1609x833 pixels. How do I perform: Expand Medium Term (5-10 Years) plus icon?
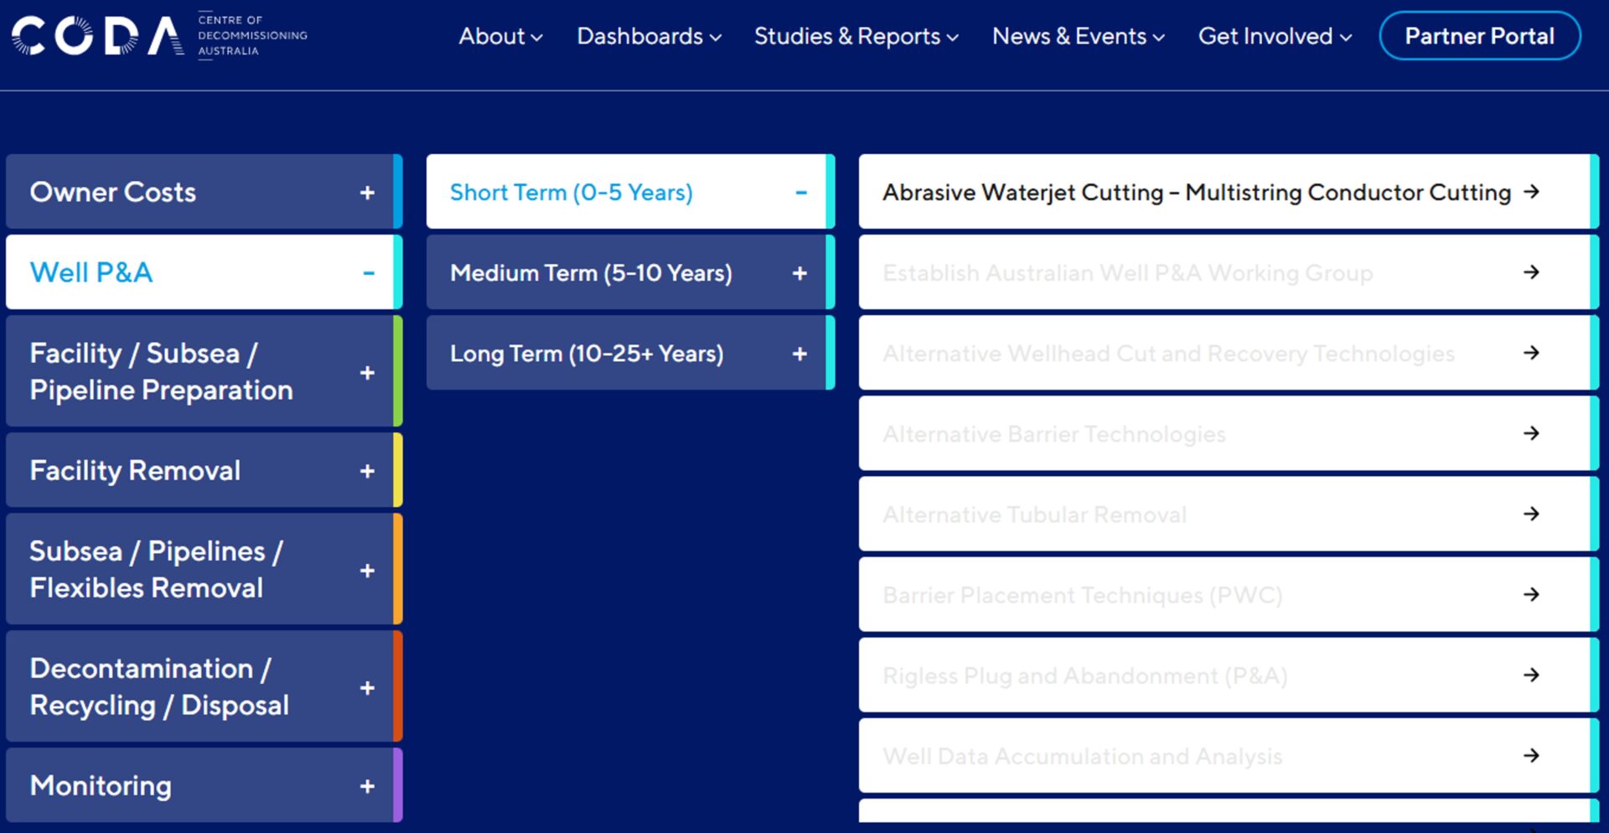pos(799,273)
